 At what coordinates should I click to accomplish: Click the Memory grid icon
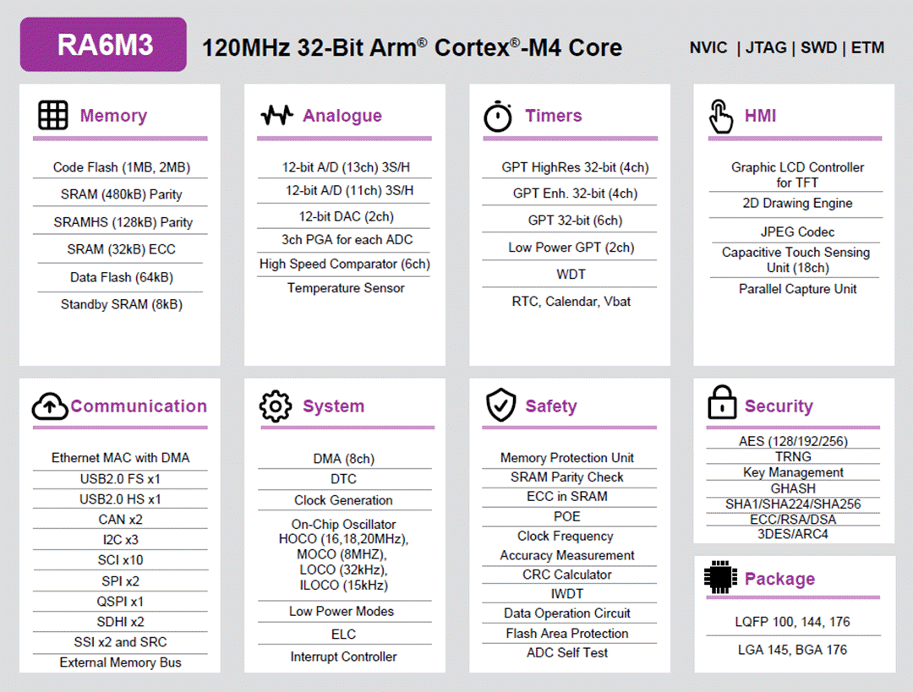tap(52, 115)
